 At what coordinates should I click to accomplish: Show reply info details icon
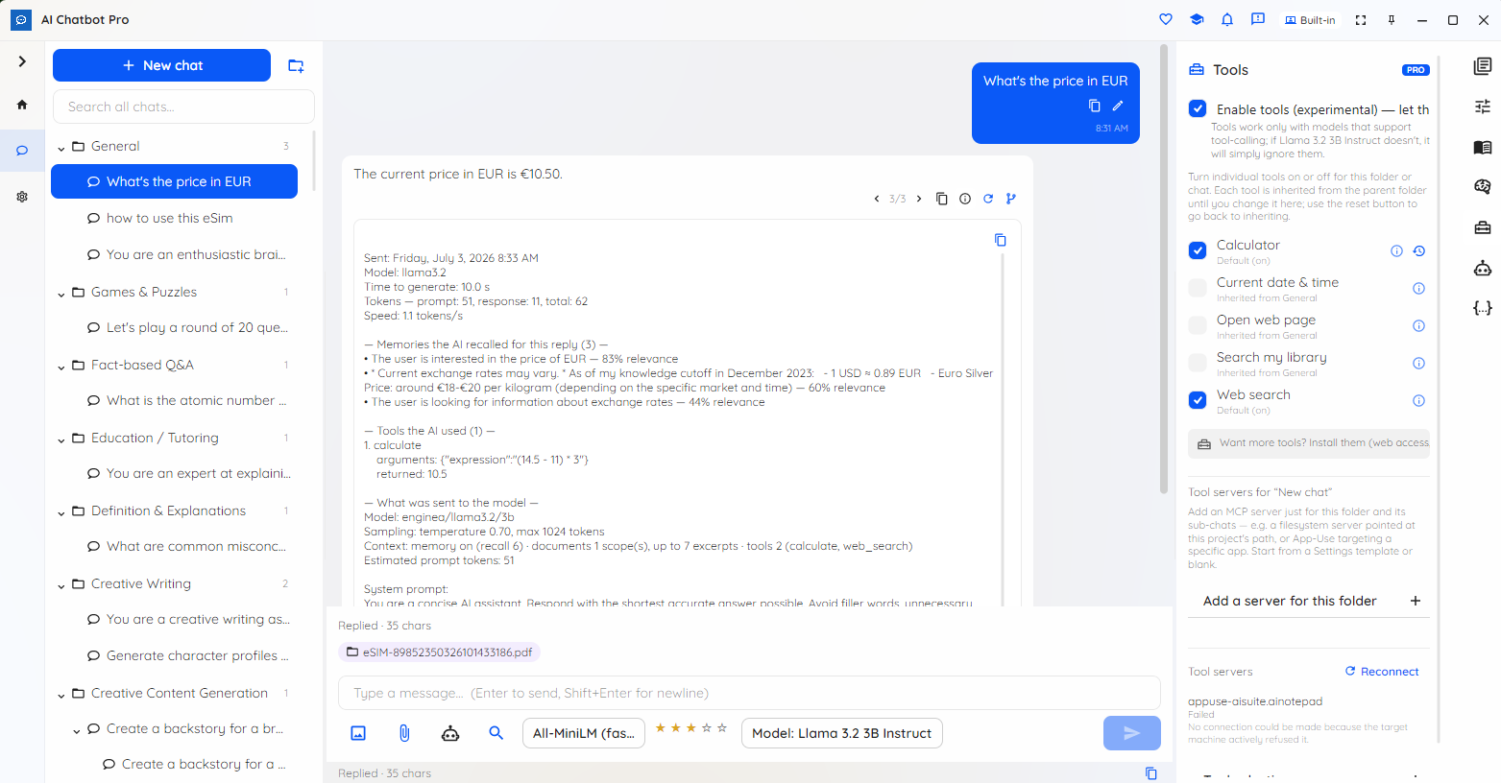click(x=965, y=199)
